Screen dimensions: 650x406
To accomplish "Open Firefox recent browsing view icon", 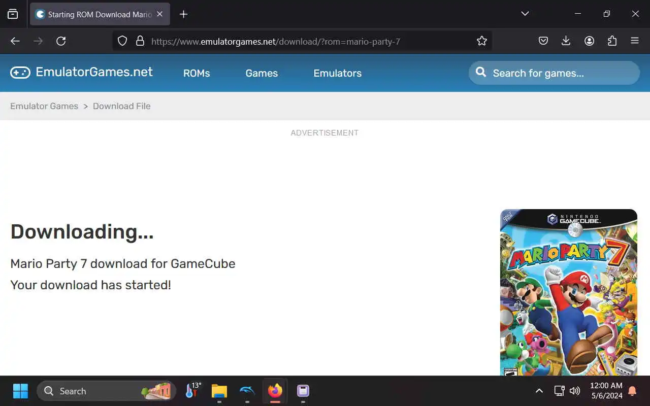I will (13, 14).
